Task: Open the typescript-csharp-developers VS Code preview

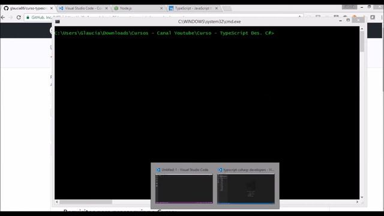Action: (x=246, y=189)
